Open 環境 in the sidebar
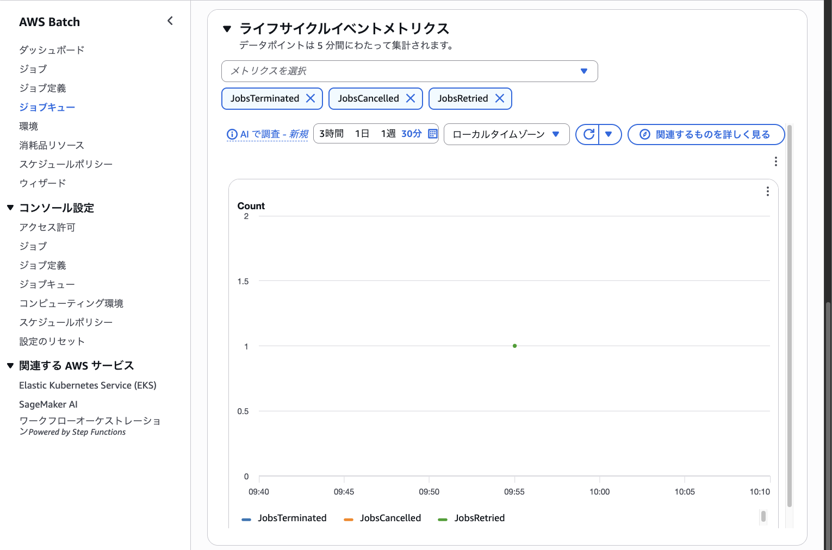Image resolution: width=832 pixels, height=550 pixels. pyautogui.click(x=29, y=126)
